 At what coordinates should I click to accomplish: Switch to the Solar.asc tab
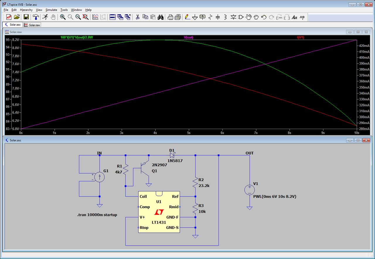pyautogui.click(x=13, y=25)
